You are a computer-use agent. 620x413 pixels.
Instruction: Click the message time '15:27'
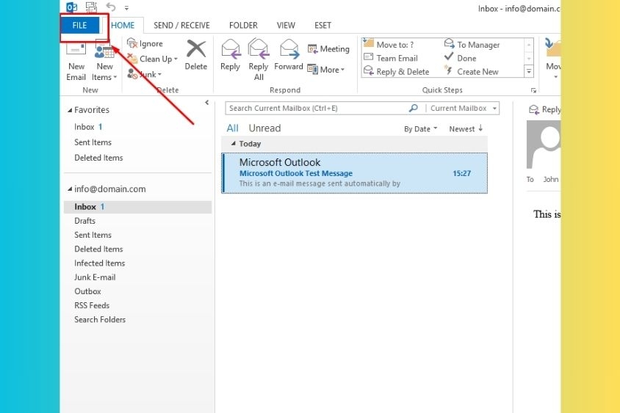(461, 173)
